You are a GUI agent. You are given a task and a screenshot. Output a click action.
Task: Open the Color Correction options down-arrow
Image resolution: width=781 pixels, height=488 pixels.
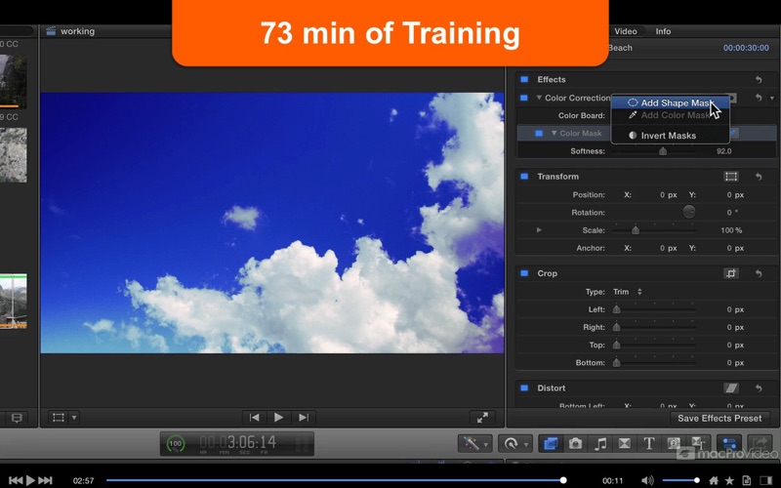click(x=772, y=99)
